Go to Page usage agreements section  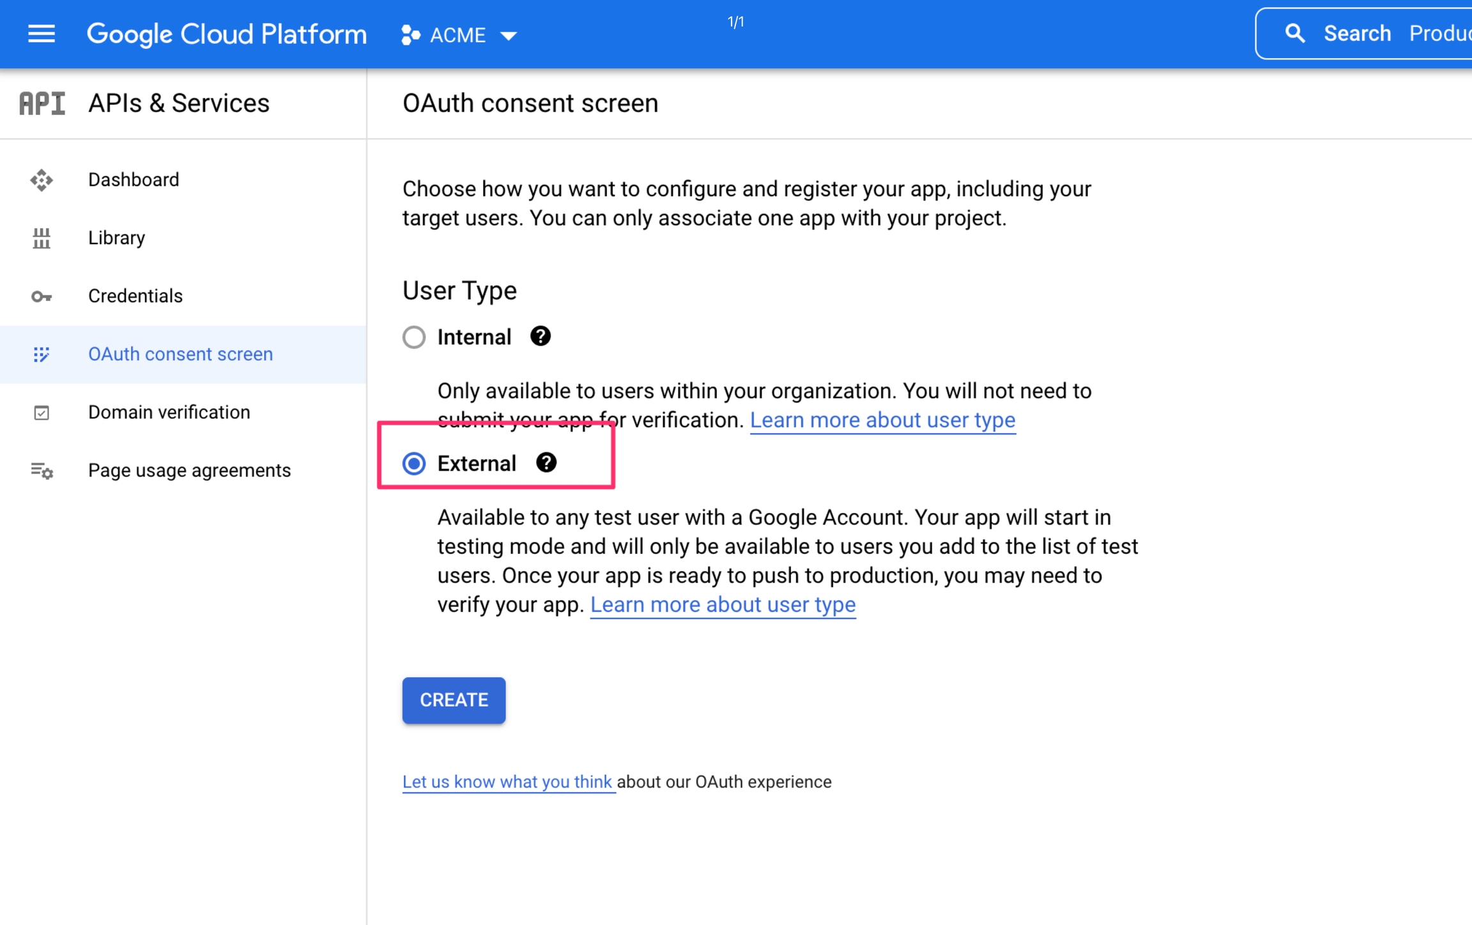189,471
